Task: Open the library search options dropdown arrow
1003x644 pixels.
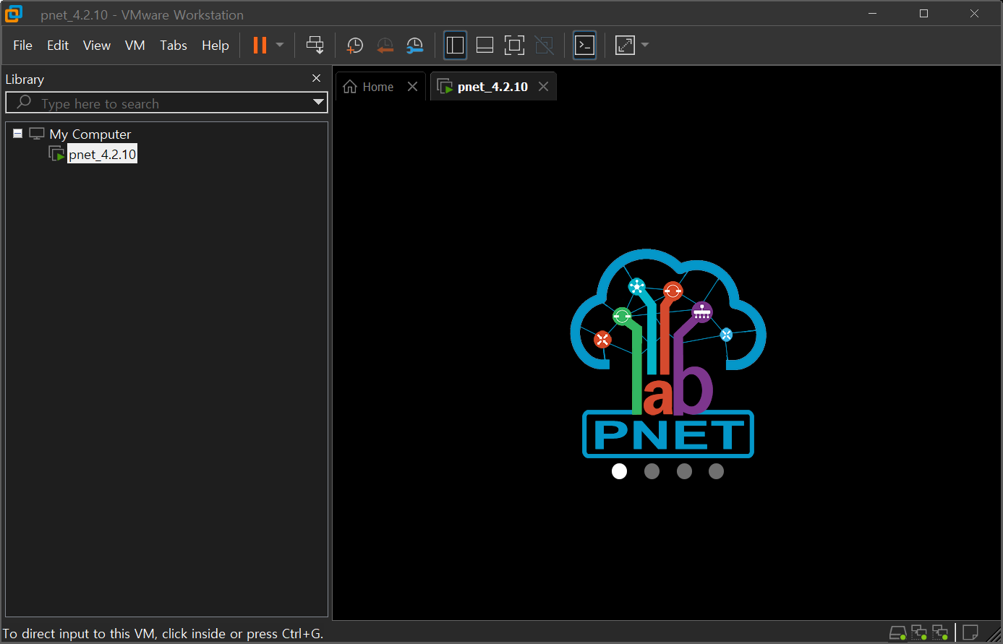Action: tap(318, 103)
